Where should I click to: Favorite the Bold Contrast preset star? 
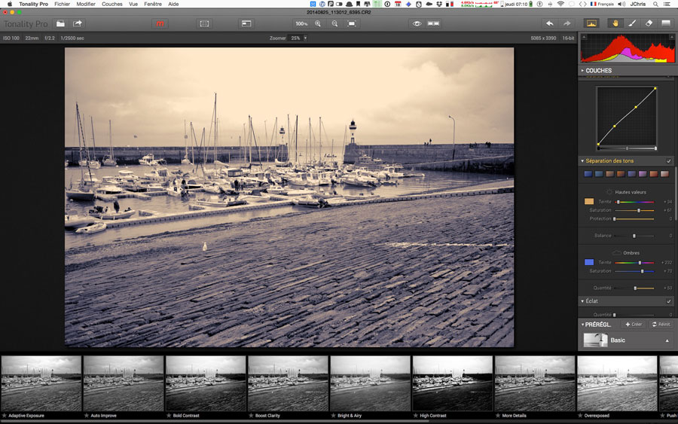(x=169, y=416)
